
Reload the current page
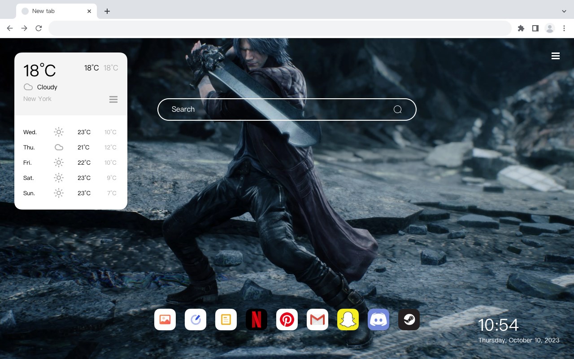tap(39, 28)
